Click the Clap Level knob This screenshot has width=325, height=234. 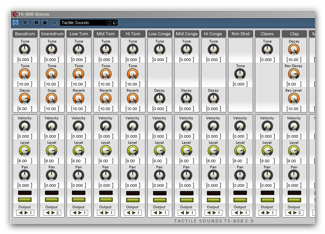click(294, 151)
